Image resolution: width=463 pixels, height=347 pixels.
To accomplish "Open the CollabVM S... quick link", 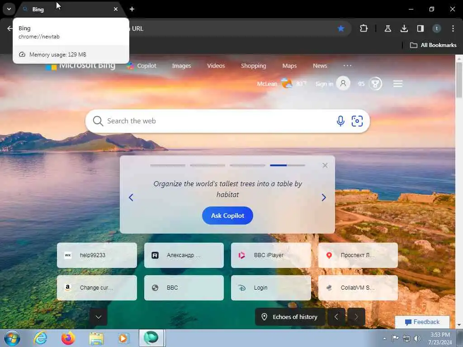I will pos(358,288).
